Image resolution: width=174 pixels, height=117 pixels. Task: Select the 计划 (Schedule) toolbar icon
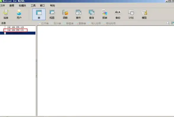click(131, 14)
